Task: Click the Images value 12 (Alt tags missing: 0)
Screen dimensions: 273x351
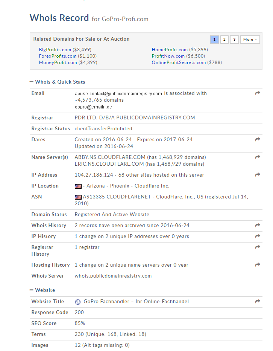Action: click(x=102, y=345)
